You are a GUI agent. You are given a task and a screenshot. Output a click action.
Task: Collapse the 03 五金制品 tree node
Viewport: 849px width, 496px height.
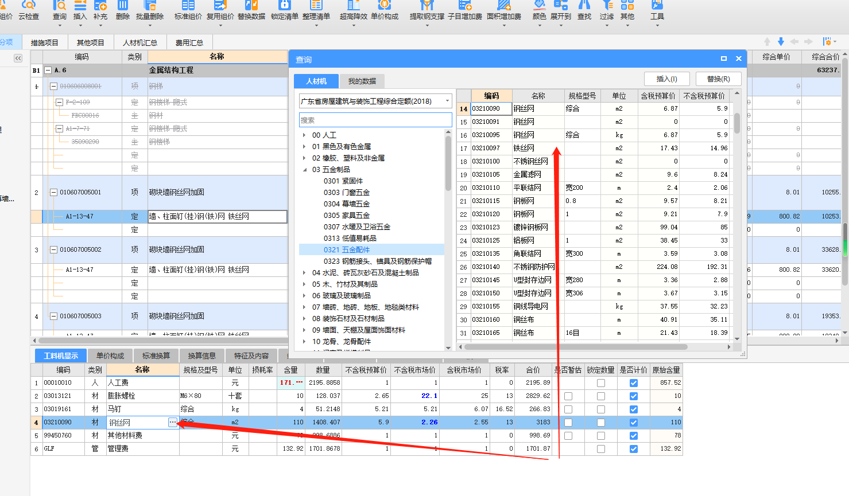[x=304, y=170]
